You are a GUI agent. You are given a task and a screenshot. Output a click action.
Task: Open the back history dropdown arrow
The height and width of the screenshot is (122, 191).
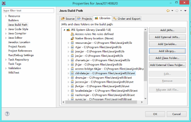(x=172, y=11)
